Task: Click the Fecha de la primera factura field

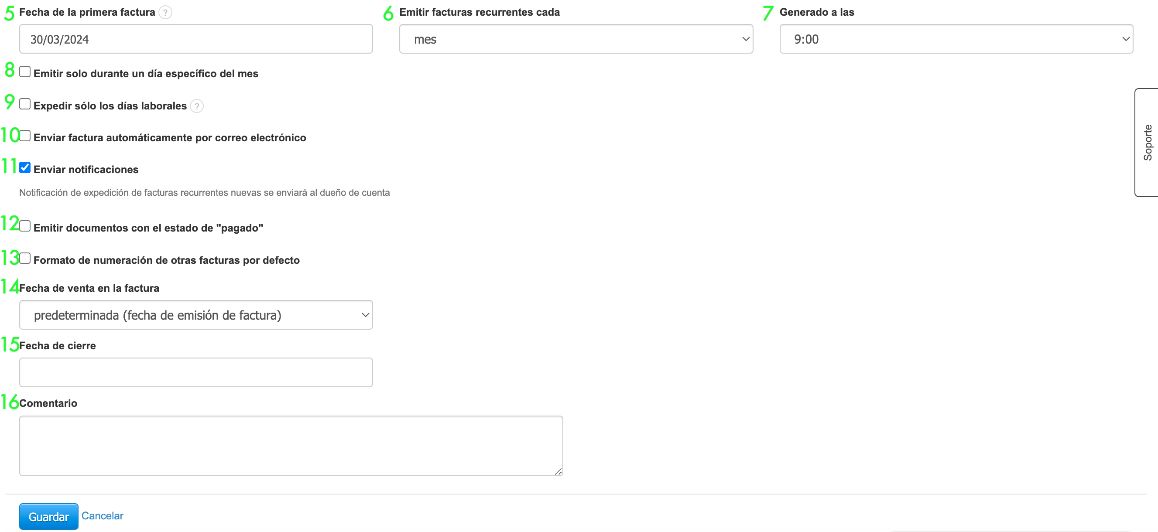Action: [x=195, y=39]
